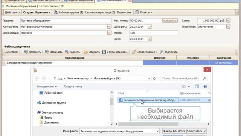The width and height of the screenshot is (241, 136).
Task: Click the dialog search box
Action: tap(184, 78)
